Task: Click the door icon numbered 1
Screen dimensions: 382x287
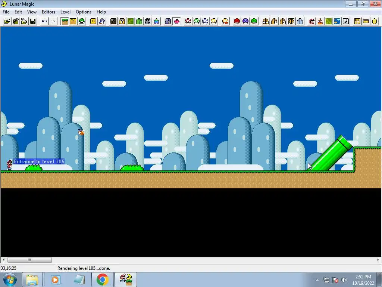Action: coord(274,21)
